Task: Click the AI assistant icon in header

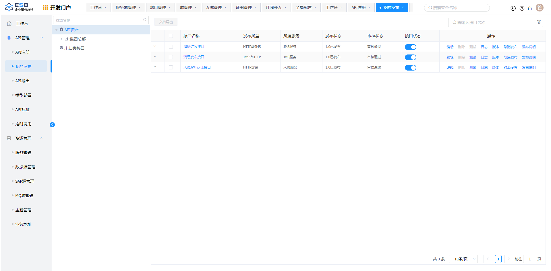Action: tap(513, 8)
